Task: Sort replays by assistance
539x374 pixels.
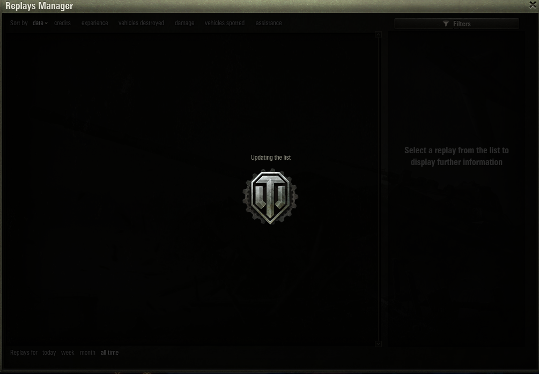Action: (269, 23)
